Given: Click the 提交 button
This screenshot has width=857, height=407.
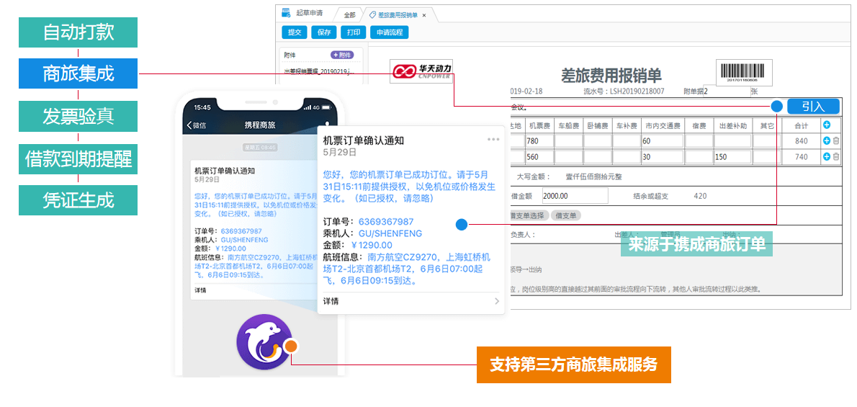Looking at the screenshot, I should (295, 32).
